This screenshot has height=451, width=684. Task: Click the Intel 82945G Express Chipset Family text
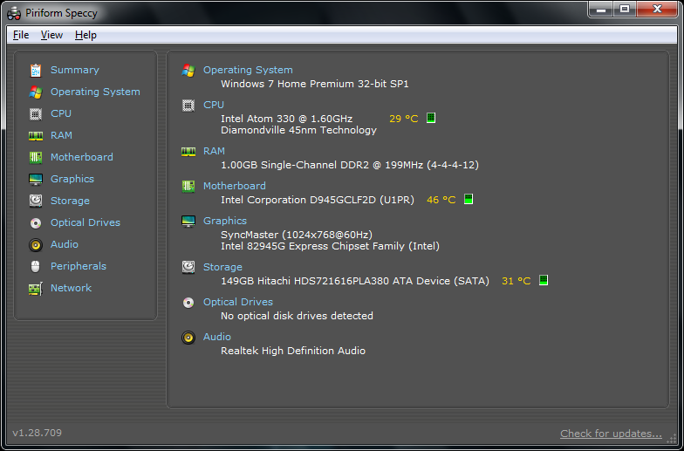(x=330, y=246)
